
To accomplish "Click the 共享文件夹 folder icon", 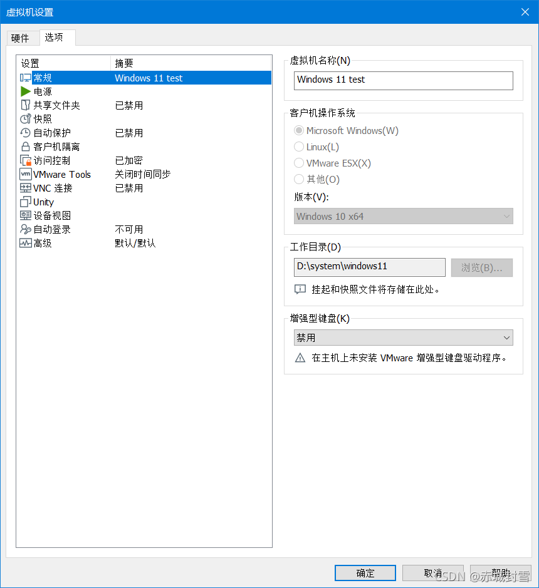I will (26, 105).
